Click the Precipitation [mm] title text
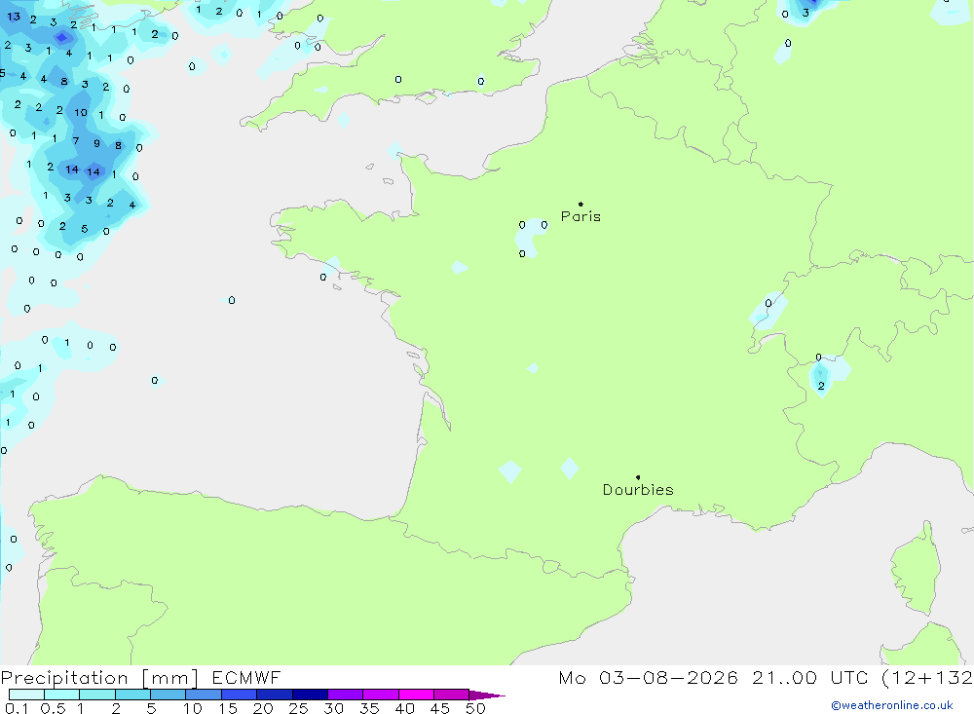Screen dimensions: 974x714 [99, 678]
